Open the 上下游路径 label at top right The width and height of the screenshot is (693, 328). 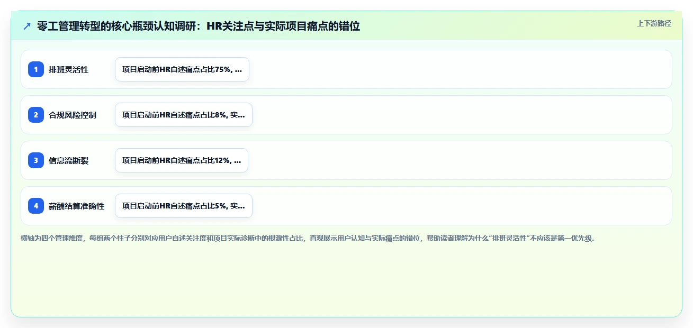[x=654, y=23]
